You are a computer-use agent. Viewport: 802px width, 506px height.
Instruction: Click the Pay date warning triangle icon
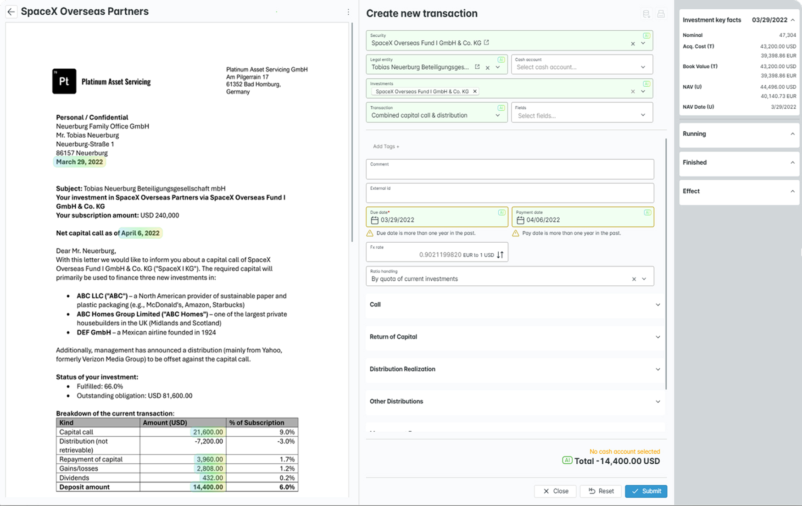coord(516,233)
